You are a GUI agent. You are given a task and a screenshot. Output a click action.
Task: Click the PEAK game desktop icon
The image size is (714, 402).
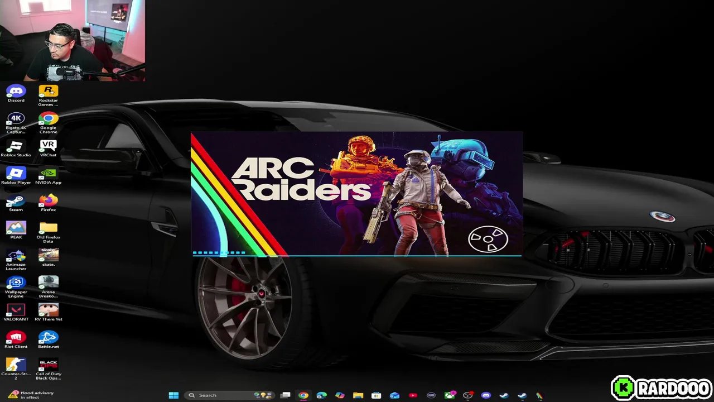[x=16, y=231]
